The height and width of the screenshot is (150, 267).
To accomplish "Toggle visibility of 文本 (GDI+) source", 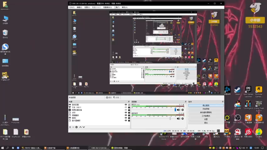I will [x=126, y=107].
